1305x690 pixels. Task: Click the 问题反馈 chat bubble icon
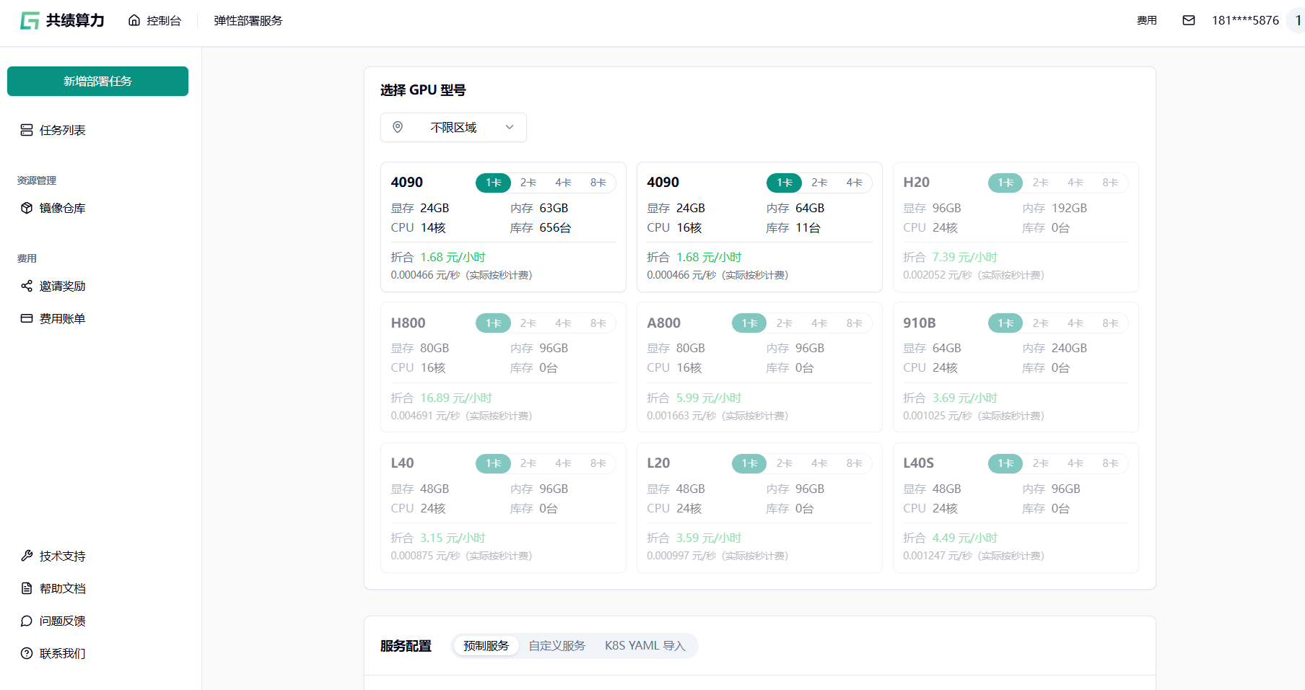(27, 621)
